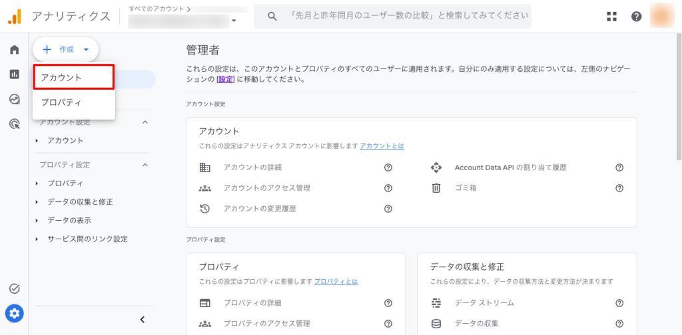This screenshot has width=682, height=335.
Task: Select プロパティ from the create menu
Action: pos(74,103)
